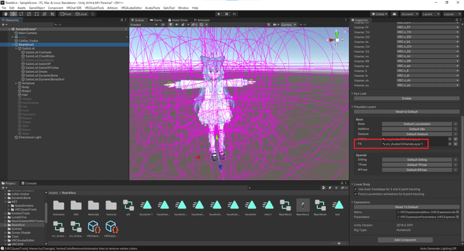
Task: Open the Layout dropdown
Action: 452,14
